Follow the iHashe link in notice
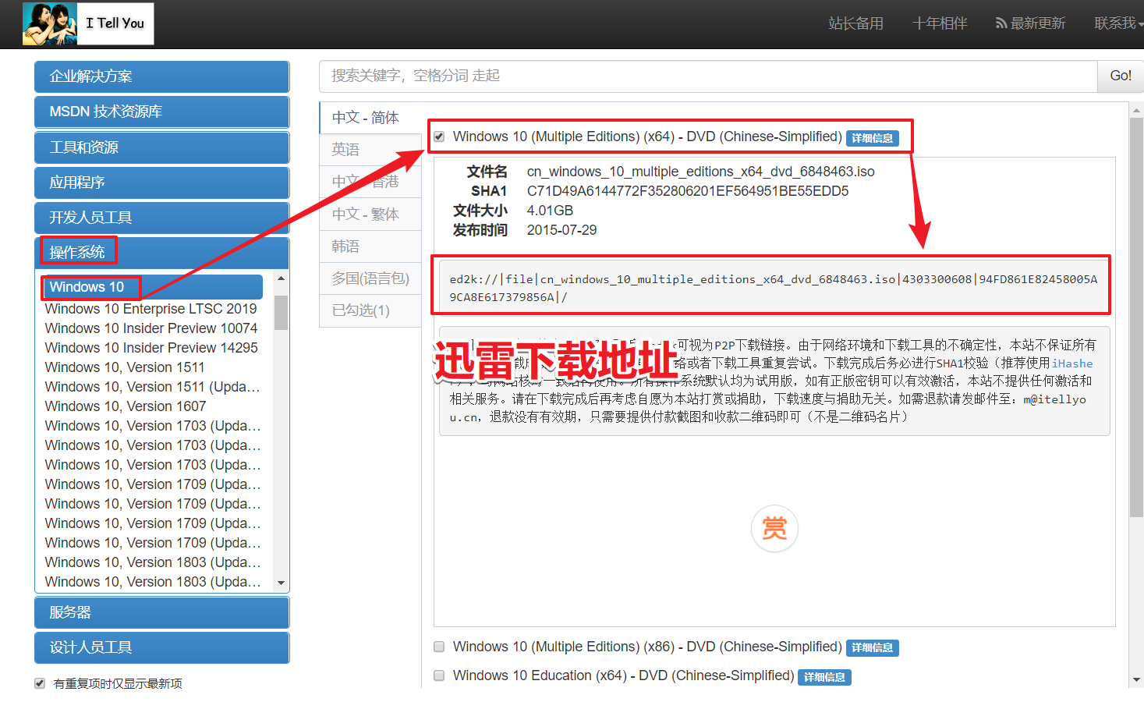1144x702 pixels. pos(1072,363)
